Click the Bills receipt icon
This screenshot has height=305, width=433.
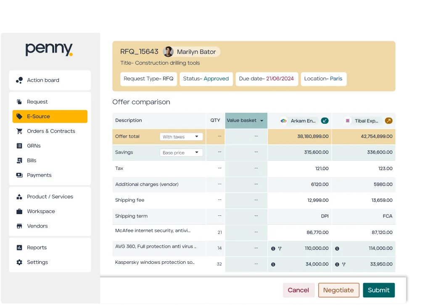[19, 160]
